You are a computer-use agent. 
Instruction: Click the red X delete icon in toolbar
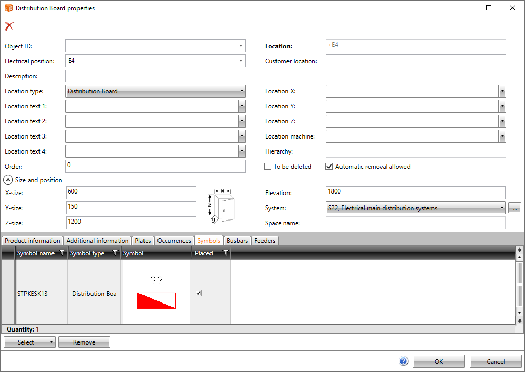point(9,26)
